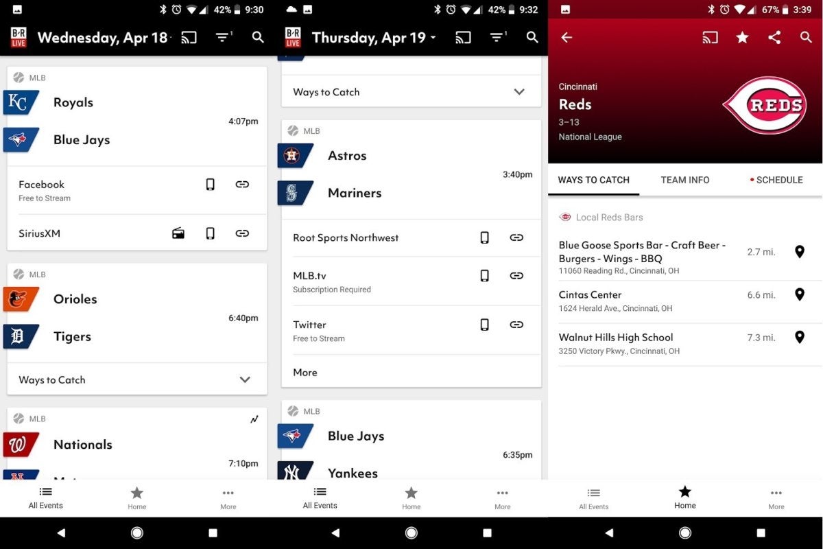Tap the cast icon on the Reds screen

click(710, 38)
